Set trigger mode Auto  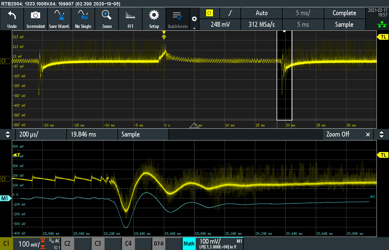[x=262, y=13]
